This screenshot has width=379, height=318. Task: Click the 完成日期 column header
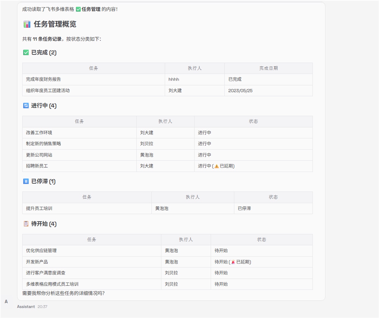[268, 68]
